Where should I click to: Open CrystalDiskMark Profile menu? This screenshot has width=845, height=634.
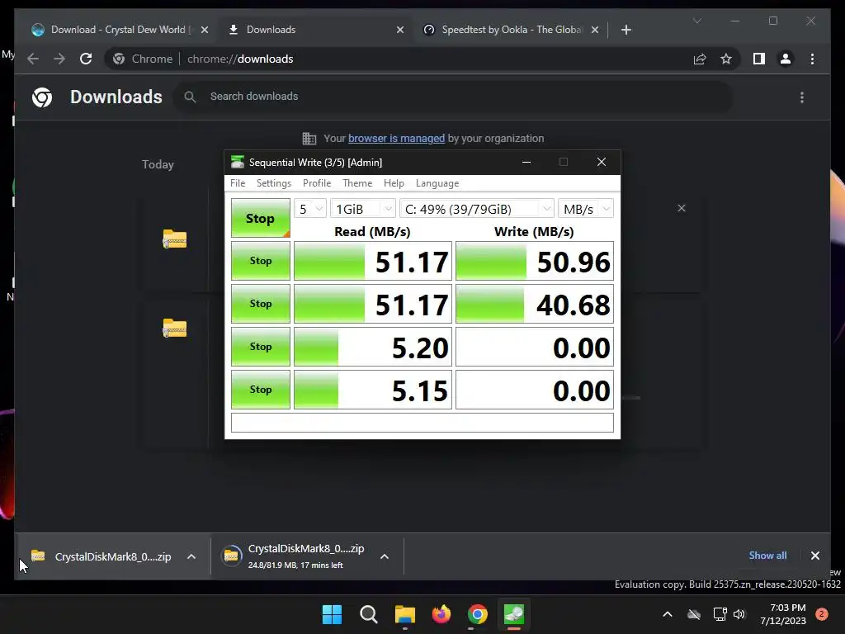point(317,183)
